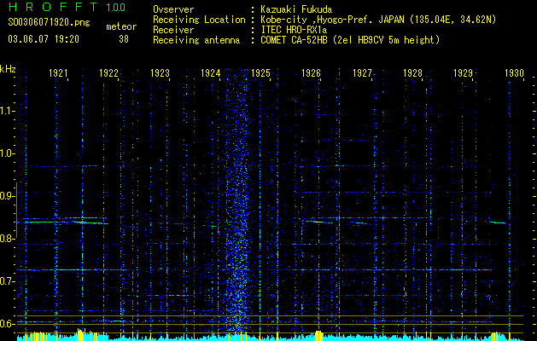This screenshot has height=341, width=537.
Task: Click the 0.9 frequency axis label
Action: click(x=8, y=196)
